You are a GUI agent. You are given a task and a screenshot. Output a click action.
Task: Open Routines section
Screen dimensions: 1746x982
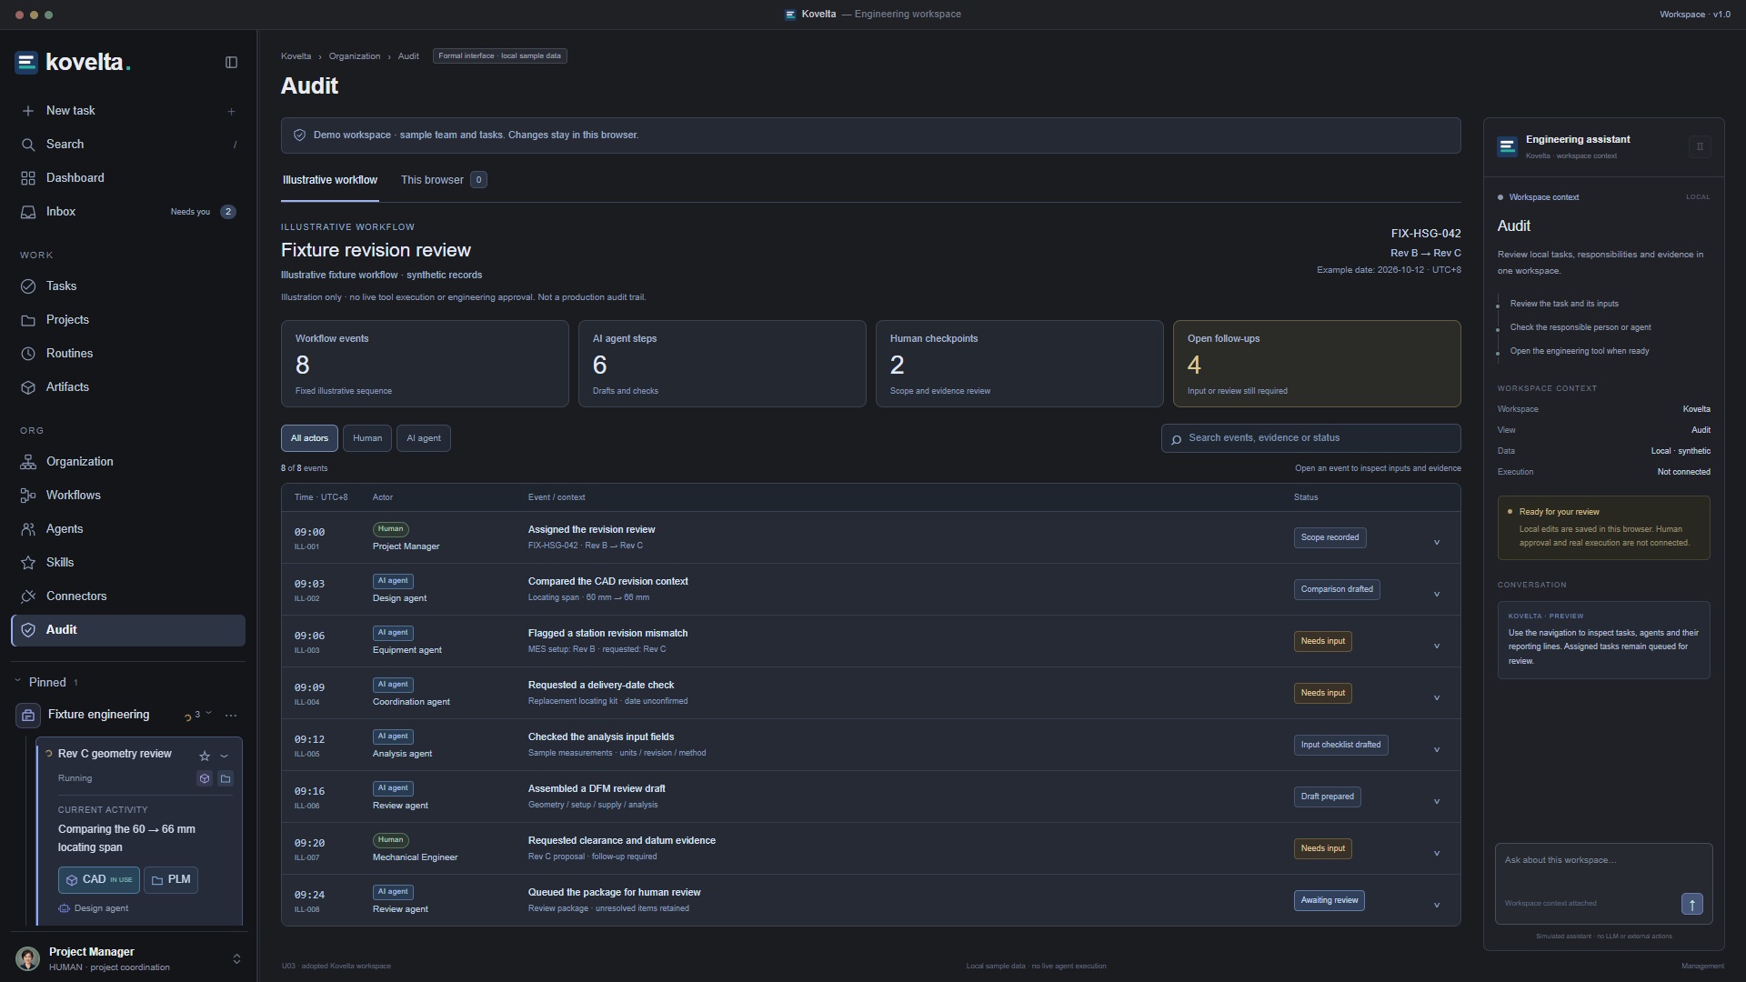(128, 354)
